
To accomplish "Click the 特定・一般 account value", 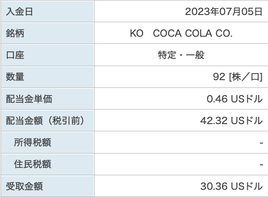I will [181, 55].
